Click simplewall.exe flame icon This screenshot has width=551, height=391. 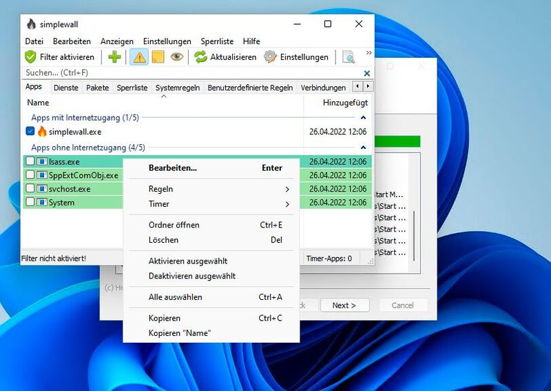pos(42,132)
